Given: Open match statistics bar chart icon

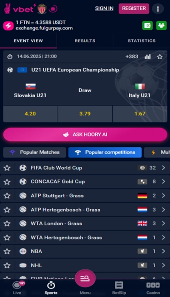Looking at the screenshot, I should click(147, 56).
